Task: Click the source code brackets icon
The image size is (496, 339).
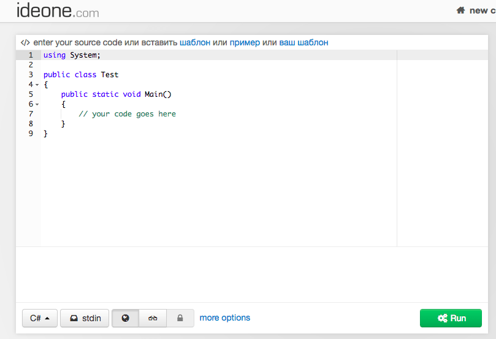Action: coord(25,43)
